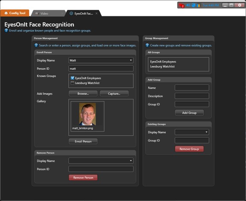Select Leesburg Watchlist in All Groups list

pyautogui.click(x=162, y=67)
